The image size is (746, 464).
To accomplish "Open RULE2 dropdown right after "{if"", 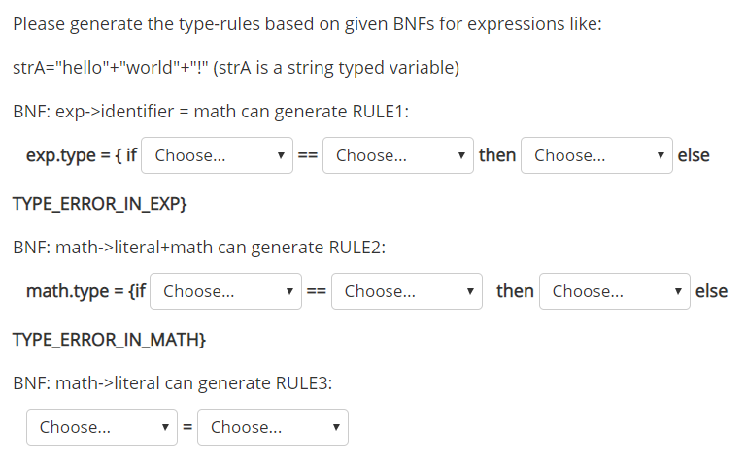I will 225,291.
